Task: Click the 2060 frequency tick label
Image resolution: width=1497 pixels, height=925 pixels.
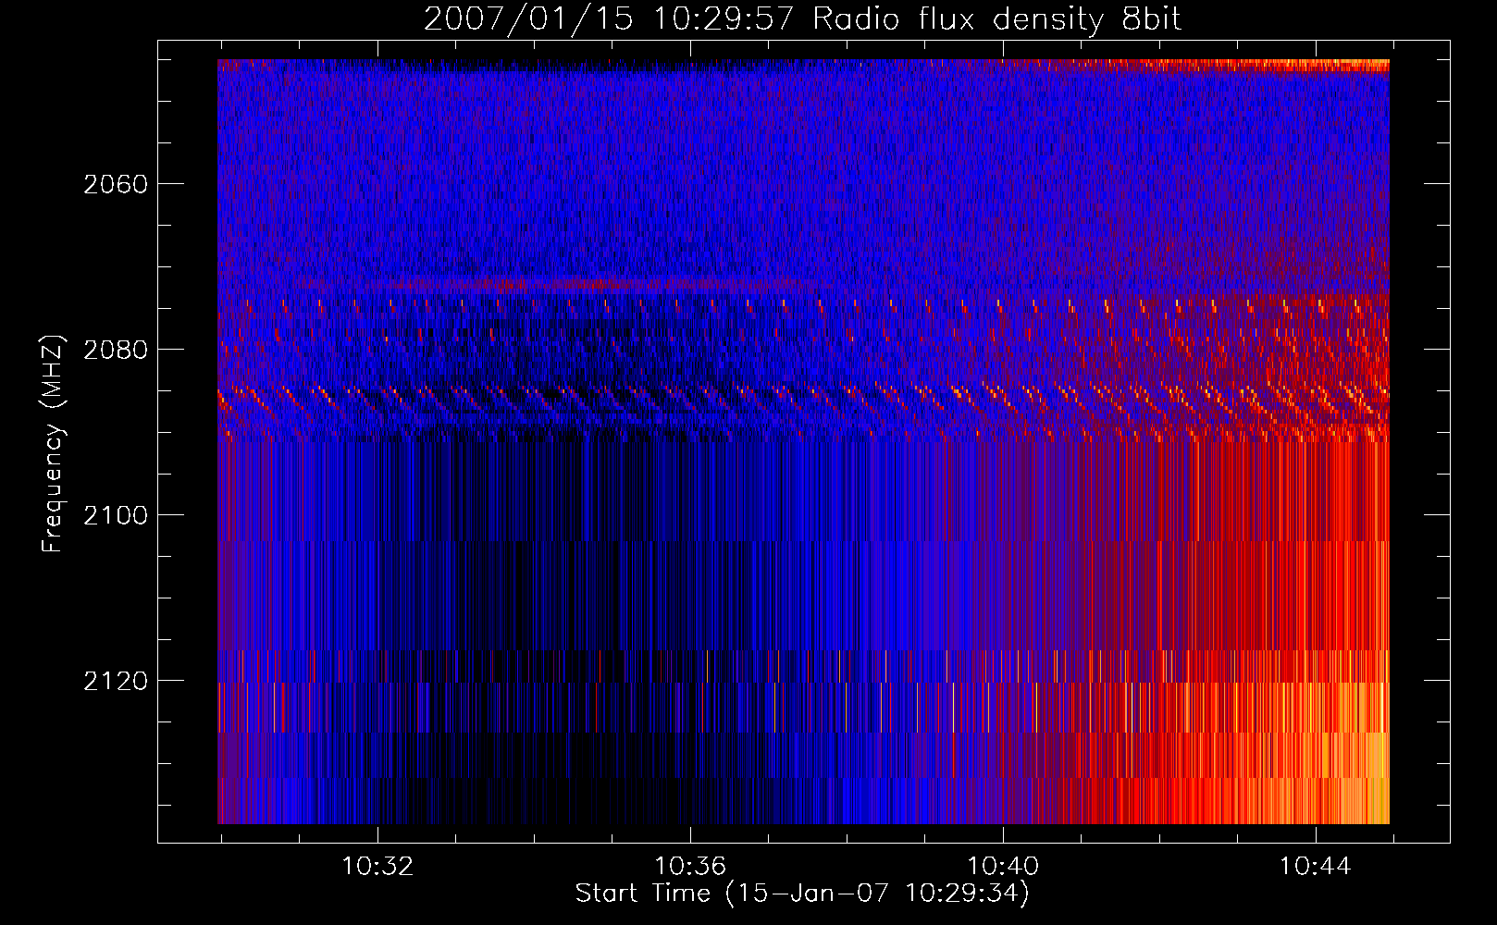Action: [116, 184]
